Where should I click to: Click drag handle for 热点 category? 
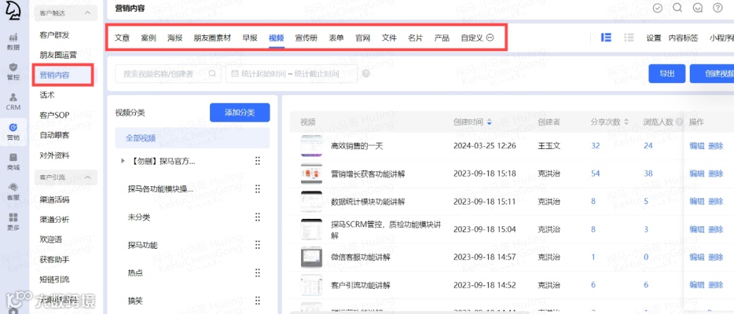click(257, 273)
